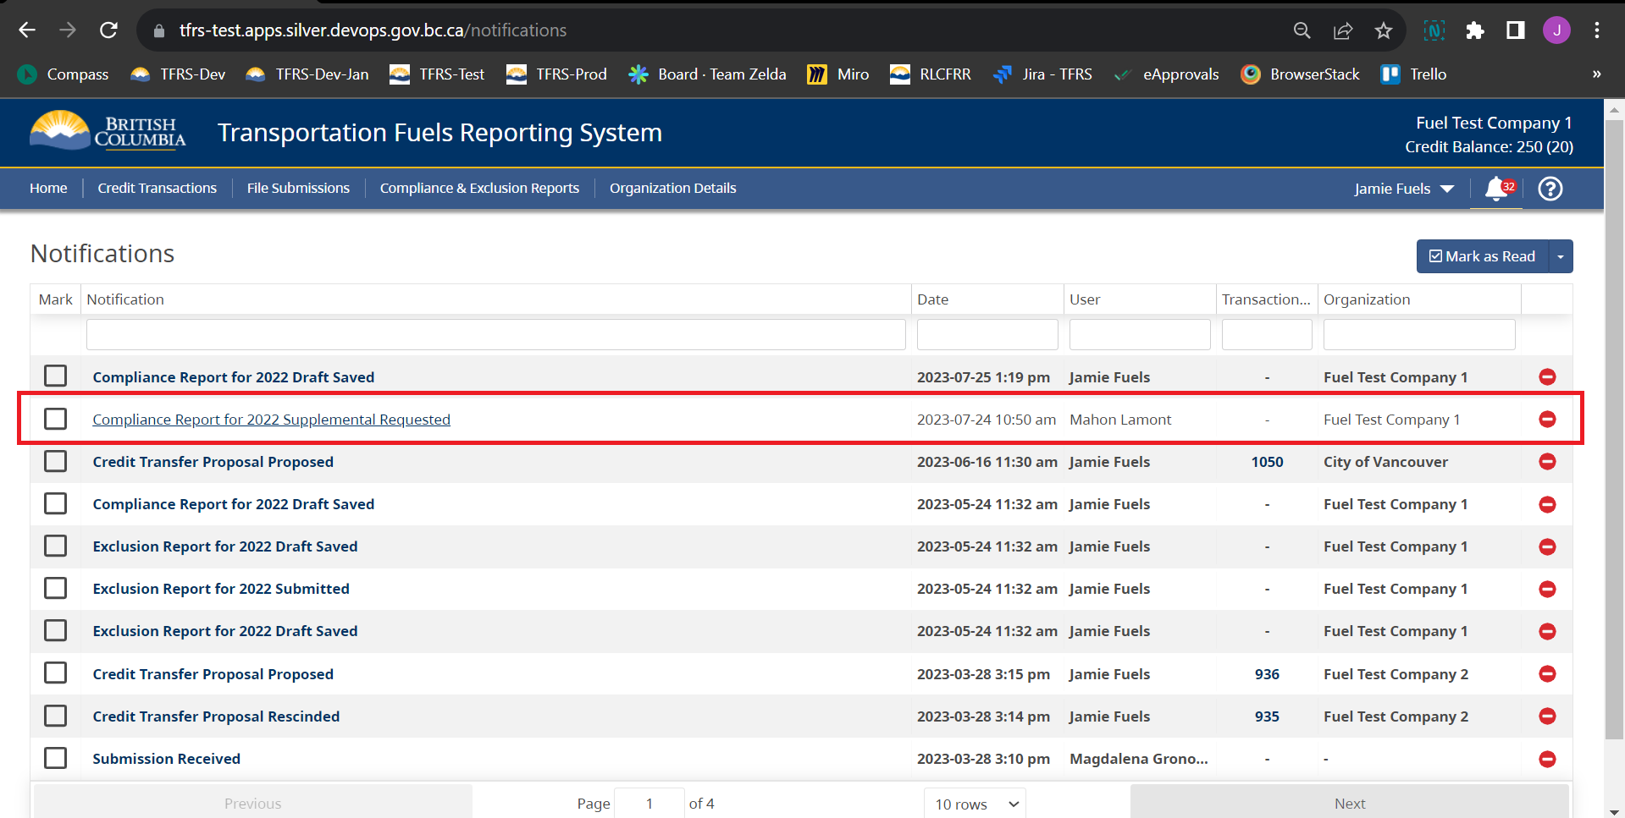The width and height of the screenshot is (1625, 818).
Task: Open Compliance Report for 2022 Supplemental Requested link
Action: [x=271, y=420]
